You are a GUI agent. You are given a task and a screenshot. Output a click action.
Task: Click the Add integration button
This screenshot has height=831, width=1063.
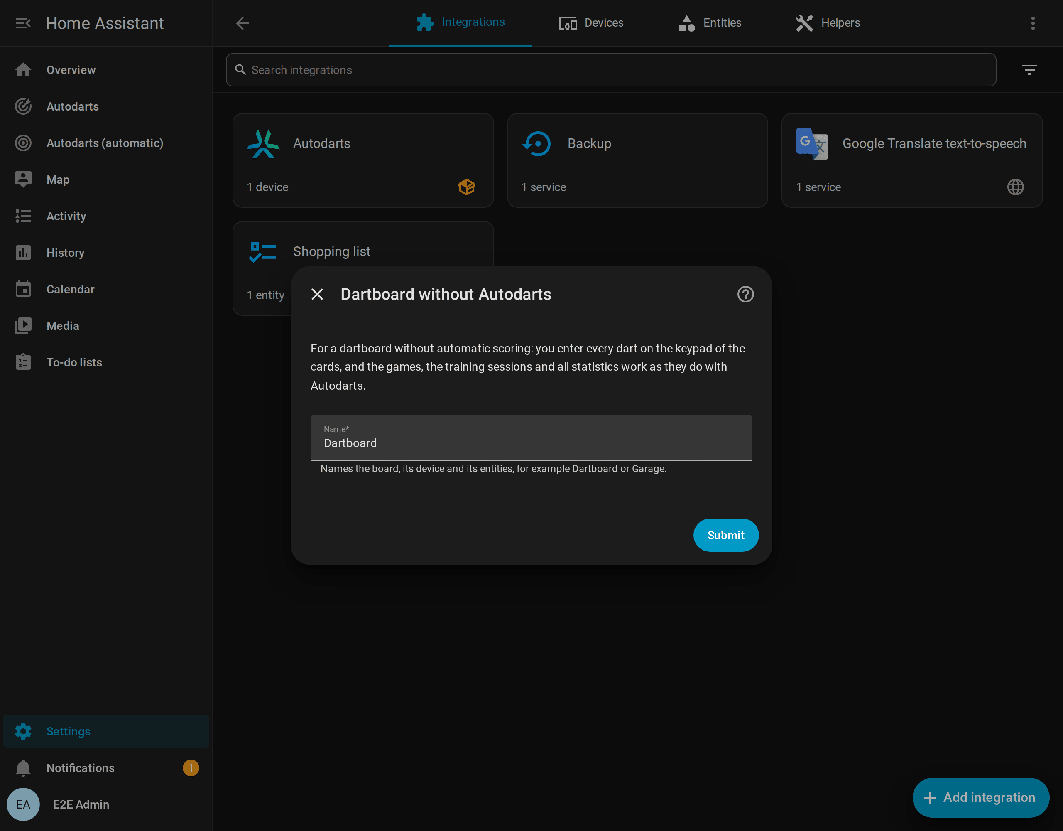click(x=980, y=797)
